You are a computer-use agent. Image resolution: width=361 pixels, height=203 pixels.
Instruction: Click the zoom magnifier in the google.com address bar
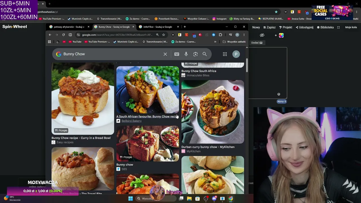pyautogui.click(x=157, y=35)
